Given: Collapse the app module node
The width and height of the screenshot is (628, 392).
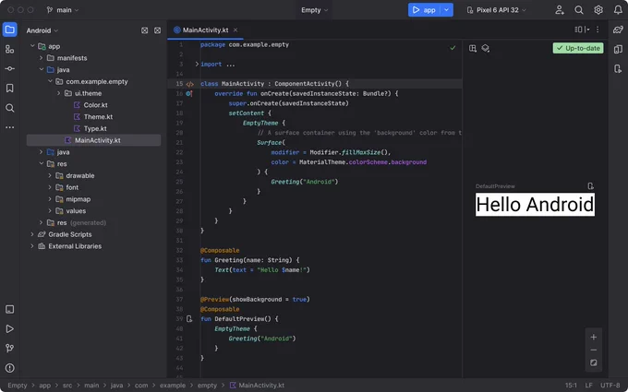Looking at the screenshot, I should click(32, 46).
